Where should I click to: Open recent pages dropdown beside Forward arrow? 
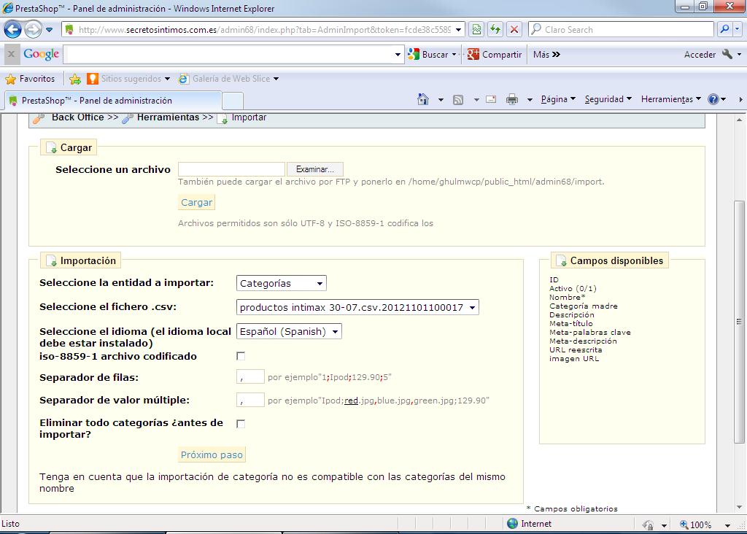pyautogui.click(x=49, y=30)
